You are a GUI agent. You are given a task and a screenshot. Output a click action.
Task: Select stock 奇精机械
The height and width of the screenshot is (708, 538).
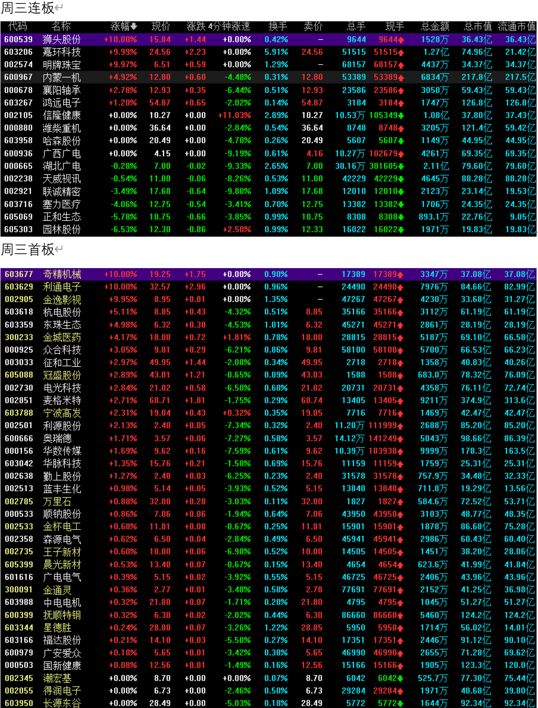click(x=62, y=274)
